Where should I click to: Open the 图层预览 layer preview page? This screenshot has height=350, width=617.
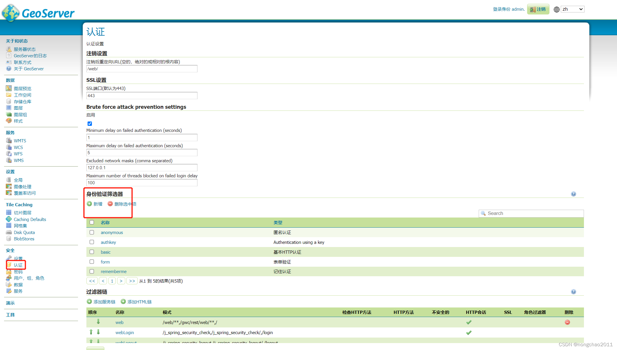click(22, 88)
